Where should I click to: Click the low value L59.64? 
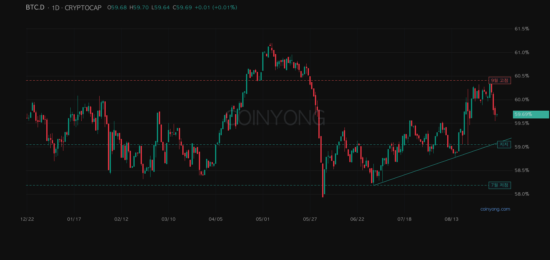(161, 8)
